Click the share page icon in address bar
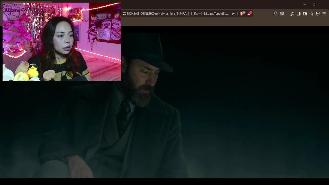329x185 pixels. [x=234, y=14]
